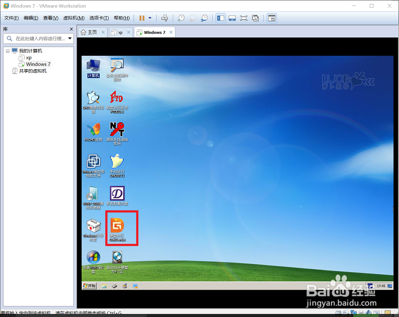399x317 pixels.
Task: Click the 17:45 clock in the VM tray
Action: (381, 286)
